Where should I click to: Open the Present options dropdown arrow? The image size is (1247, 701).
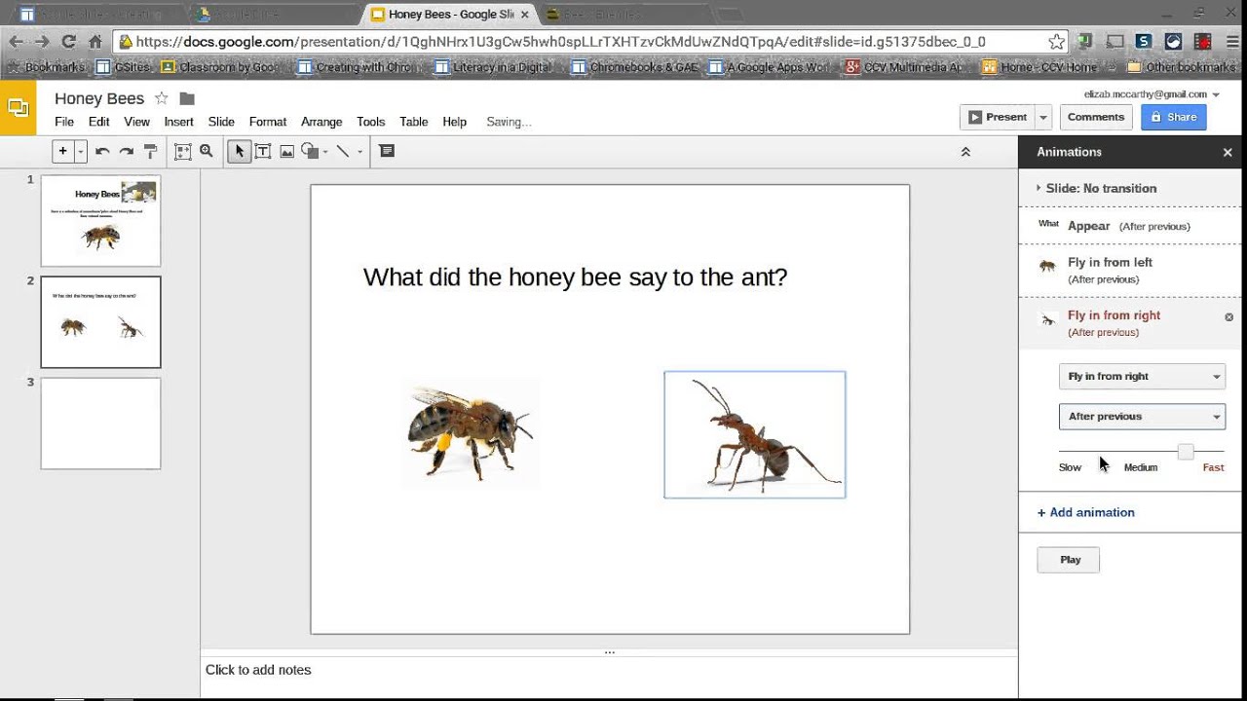point(1042,117)
